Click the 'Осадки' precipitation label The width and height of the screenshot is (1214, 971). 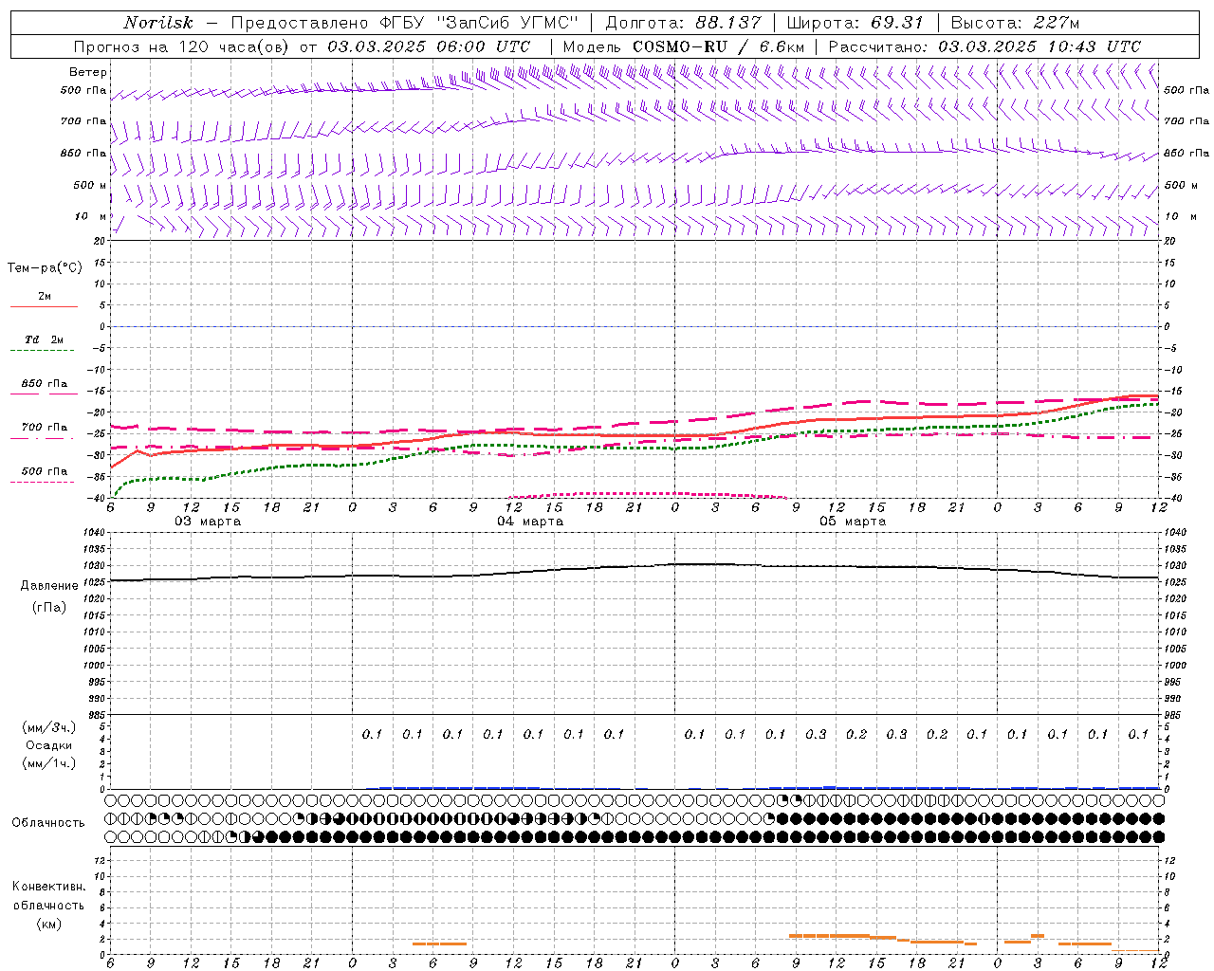[49, 745]
